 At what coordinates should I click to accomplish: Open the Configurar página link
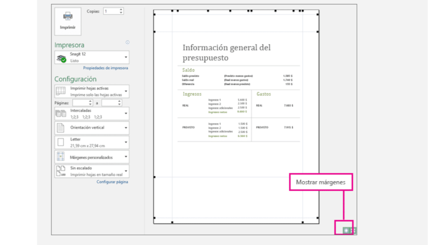[x=112, y=182]
